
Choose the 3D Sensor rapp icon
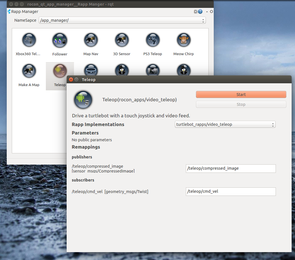coord(122,41)
